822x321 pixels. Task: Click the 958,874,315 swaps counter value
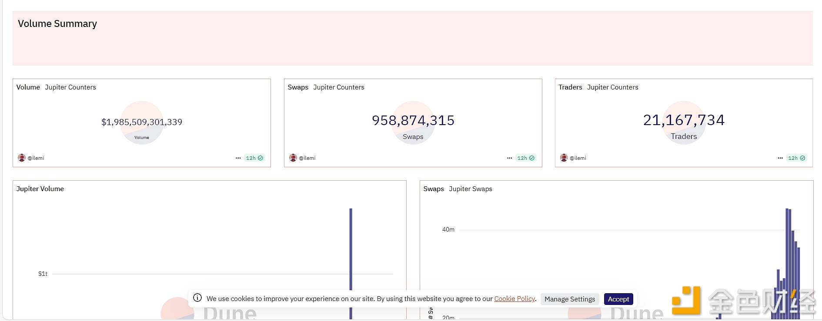click(x=413, y=120)
